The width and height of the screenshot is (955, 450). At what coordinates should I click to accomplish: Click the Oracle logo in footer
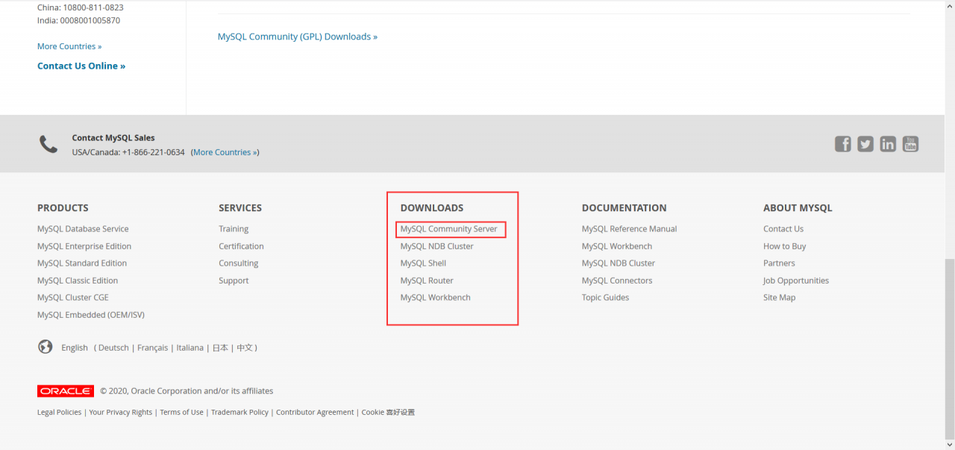[66, 391]
